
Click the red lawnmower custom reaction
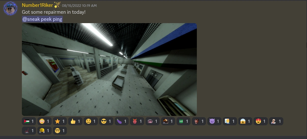pyautogui.click(x=29, y=131)
